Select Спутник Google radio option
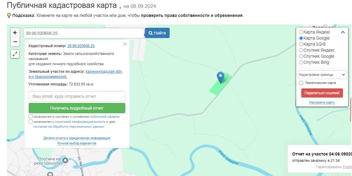 point(301,56)
